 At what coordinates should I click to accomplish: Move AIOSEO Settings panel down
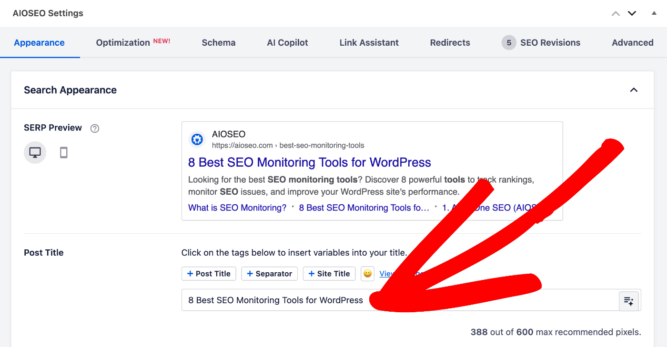point(632,13)
